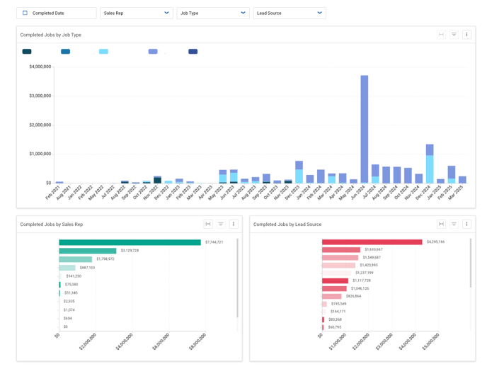Image resolution: width=487 pixels, height=369 pixels.
Task: Click the Lead Source chart filter icon
Action: pyautogui.click(x=454, y=224)
